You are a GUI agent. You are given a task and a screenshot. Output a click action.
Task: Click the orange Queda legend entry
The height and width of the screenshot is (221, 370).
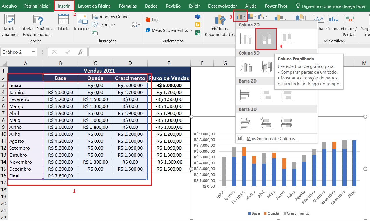coord(271,213)
